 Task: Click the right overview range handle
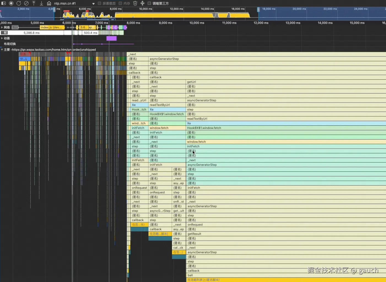click(258, 10)
